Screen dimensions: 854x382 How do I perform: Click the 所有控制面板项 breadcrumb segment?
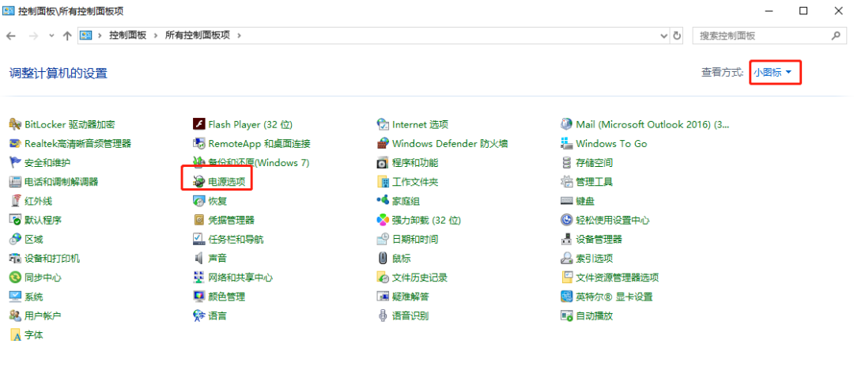click(198, 36)
